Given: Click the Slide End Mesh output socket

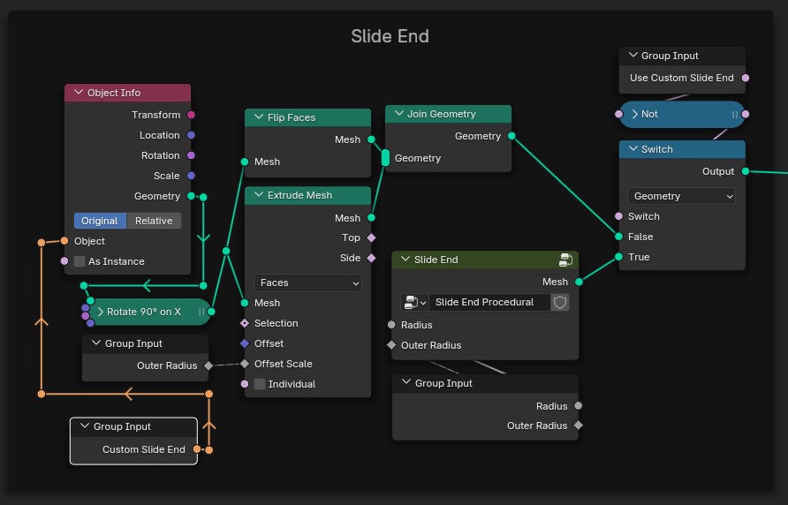Looking at the screenshot, I should tap(579, 282).
